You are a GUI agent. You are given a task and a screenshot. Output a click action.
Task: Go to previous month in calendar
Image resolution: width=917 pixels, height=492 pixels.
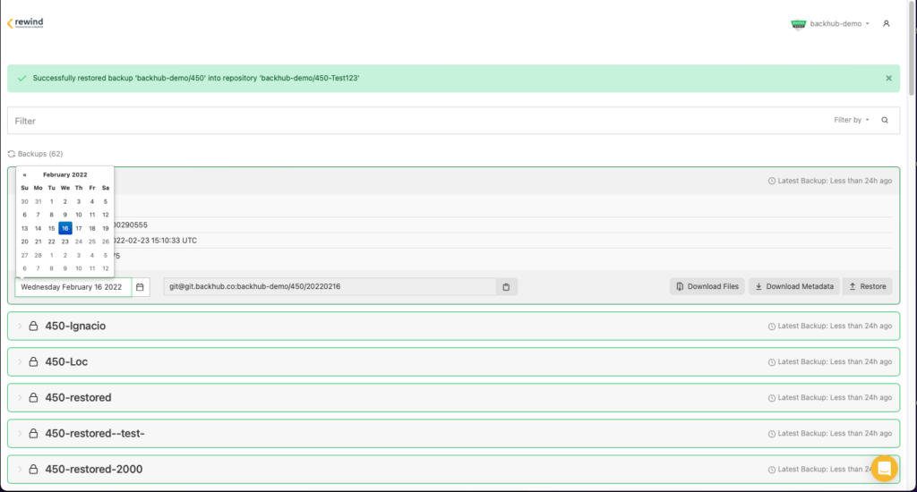[24, 174]
